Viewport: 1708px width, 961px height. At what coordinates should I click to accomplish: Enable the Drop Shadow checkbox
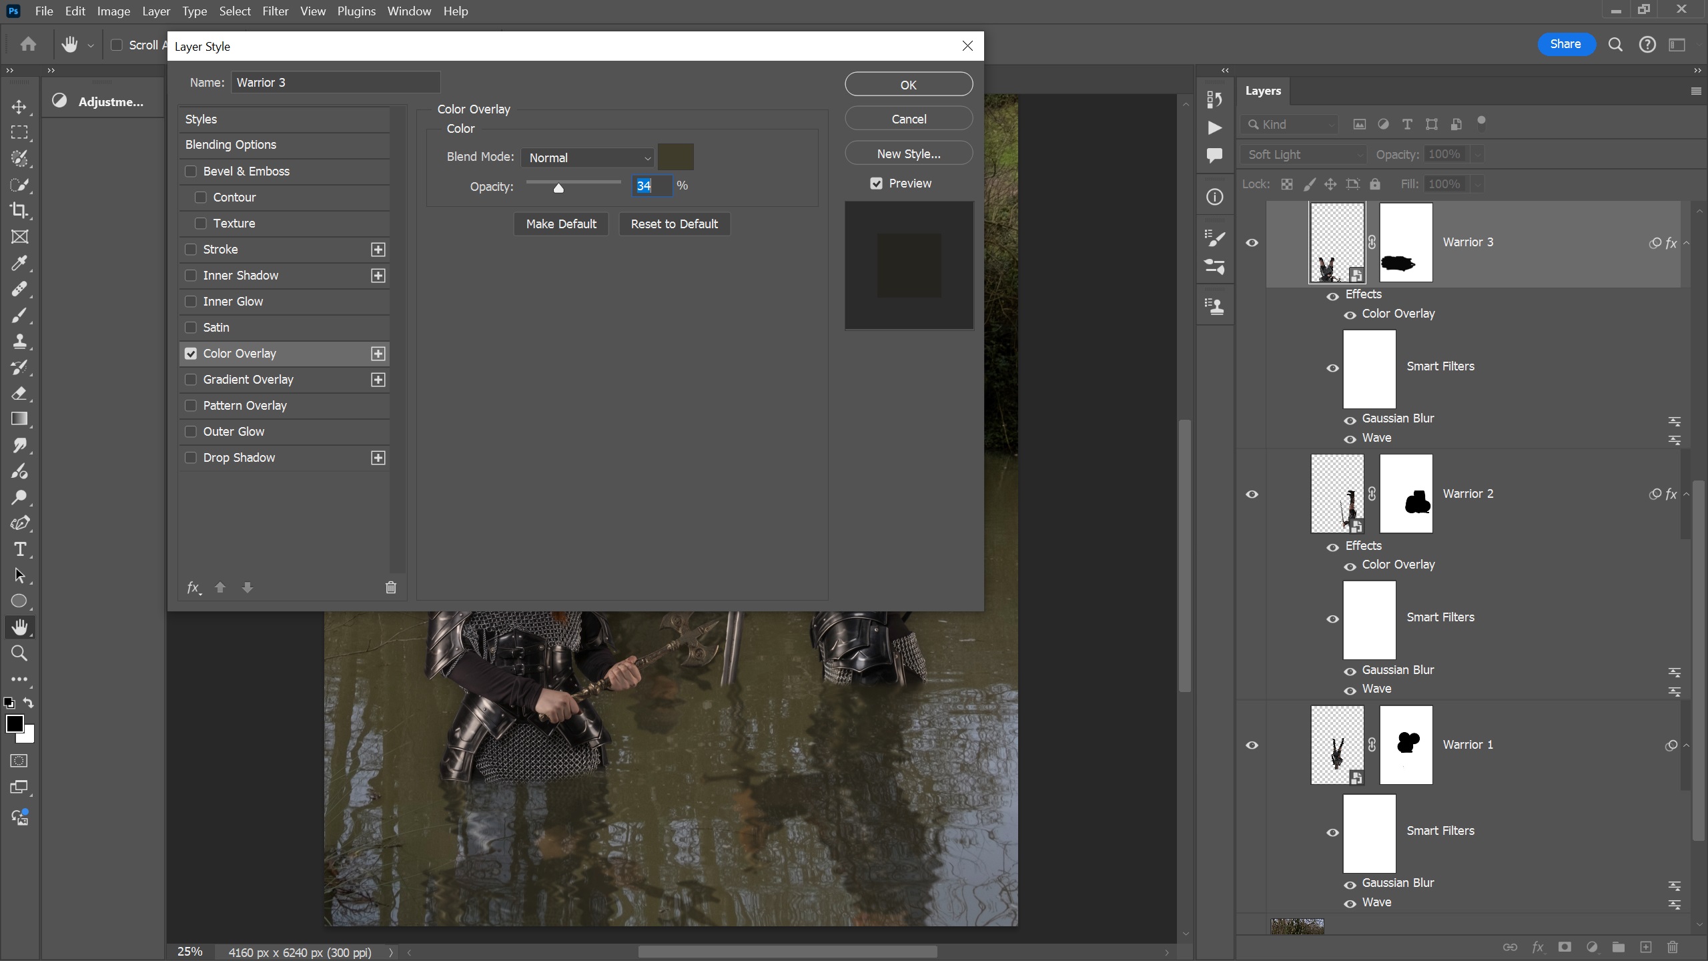(191, 458)
